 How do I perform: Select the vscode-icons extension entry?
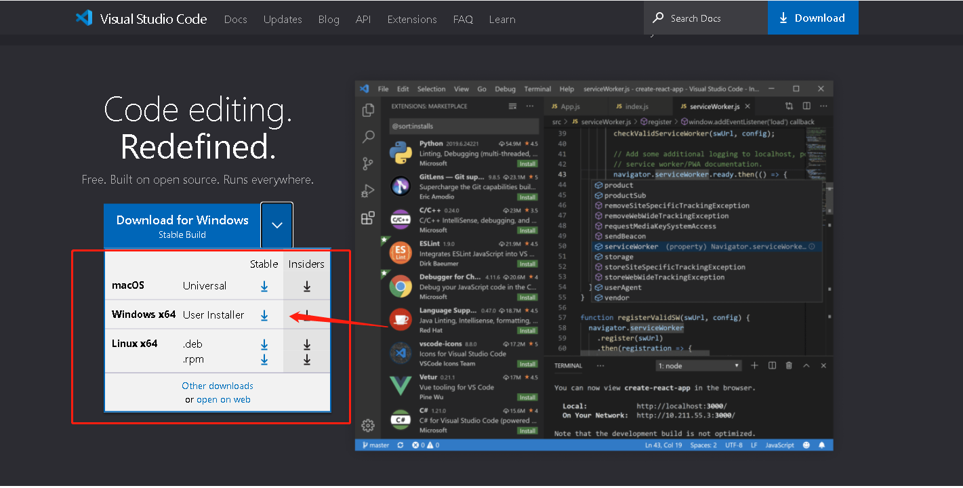(x=464, y=353)
